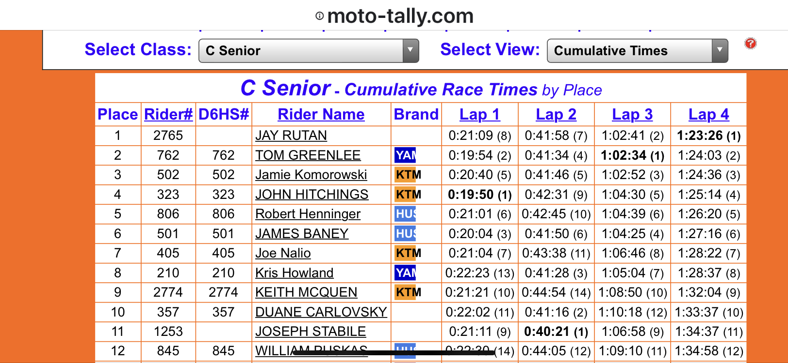Screen dimensions: 788x363
Task: Sort table by the Lap 1 column header
Action: (x=479, y=114)
